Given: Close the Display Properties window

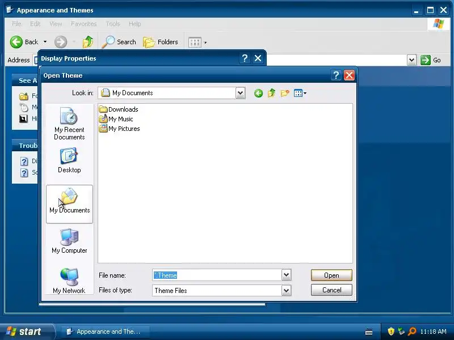Looking at the screenshot, I should 258,58.
